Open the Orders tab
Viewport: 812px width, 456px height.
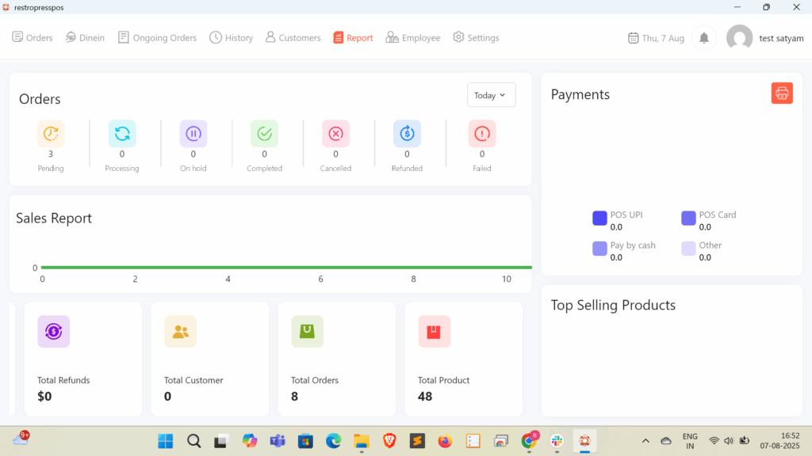tap(33, 38)
